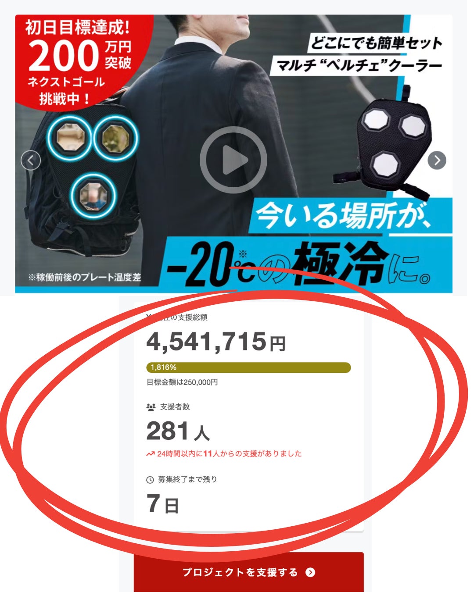Select the 4,541,715円 total amount
This screenshot has width=474, height=592.
(215, 341)
